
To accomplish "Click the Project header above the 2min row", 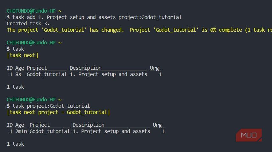I will (40, 125).
